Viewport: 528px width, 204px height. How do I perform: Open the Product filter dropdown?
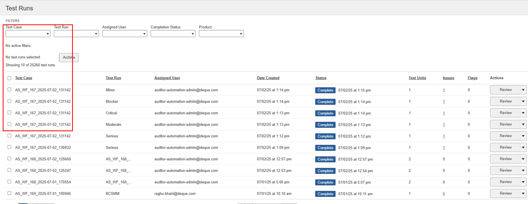pos(221,34)
